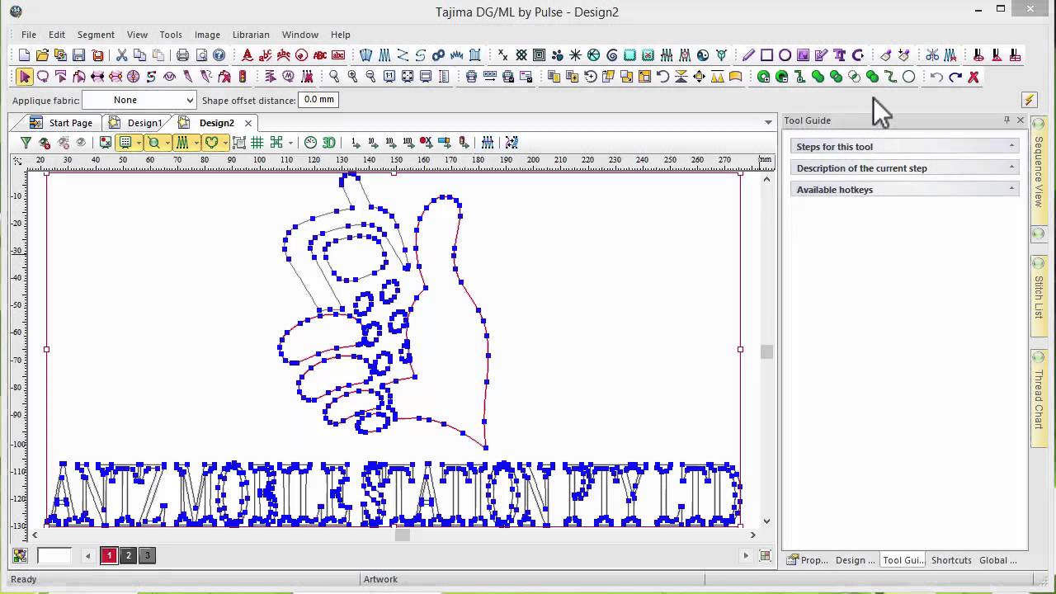Click the vertical scrollbar thumb of the canvas
This screenshot has width=1056, height=594.
[766, 352]
